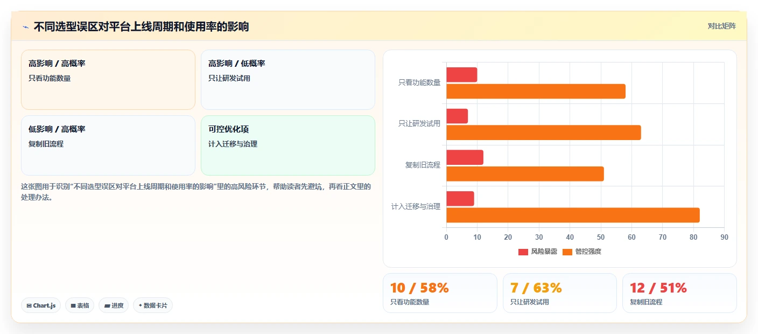
Task: Click the orange bar for 只让研发试用
Action: tap(544, 133)
